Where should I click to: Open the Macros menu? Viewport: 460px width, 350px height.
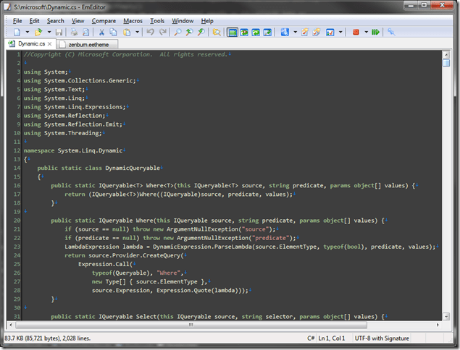(x=133, y=21)
